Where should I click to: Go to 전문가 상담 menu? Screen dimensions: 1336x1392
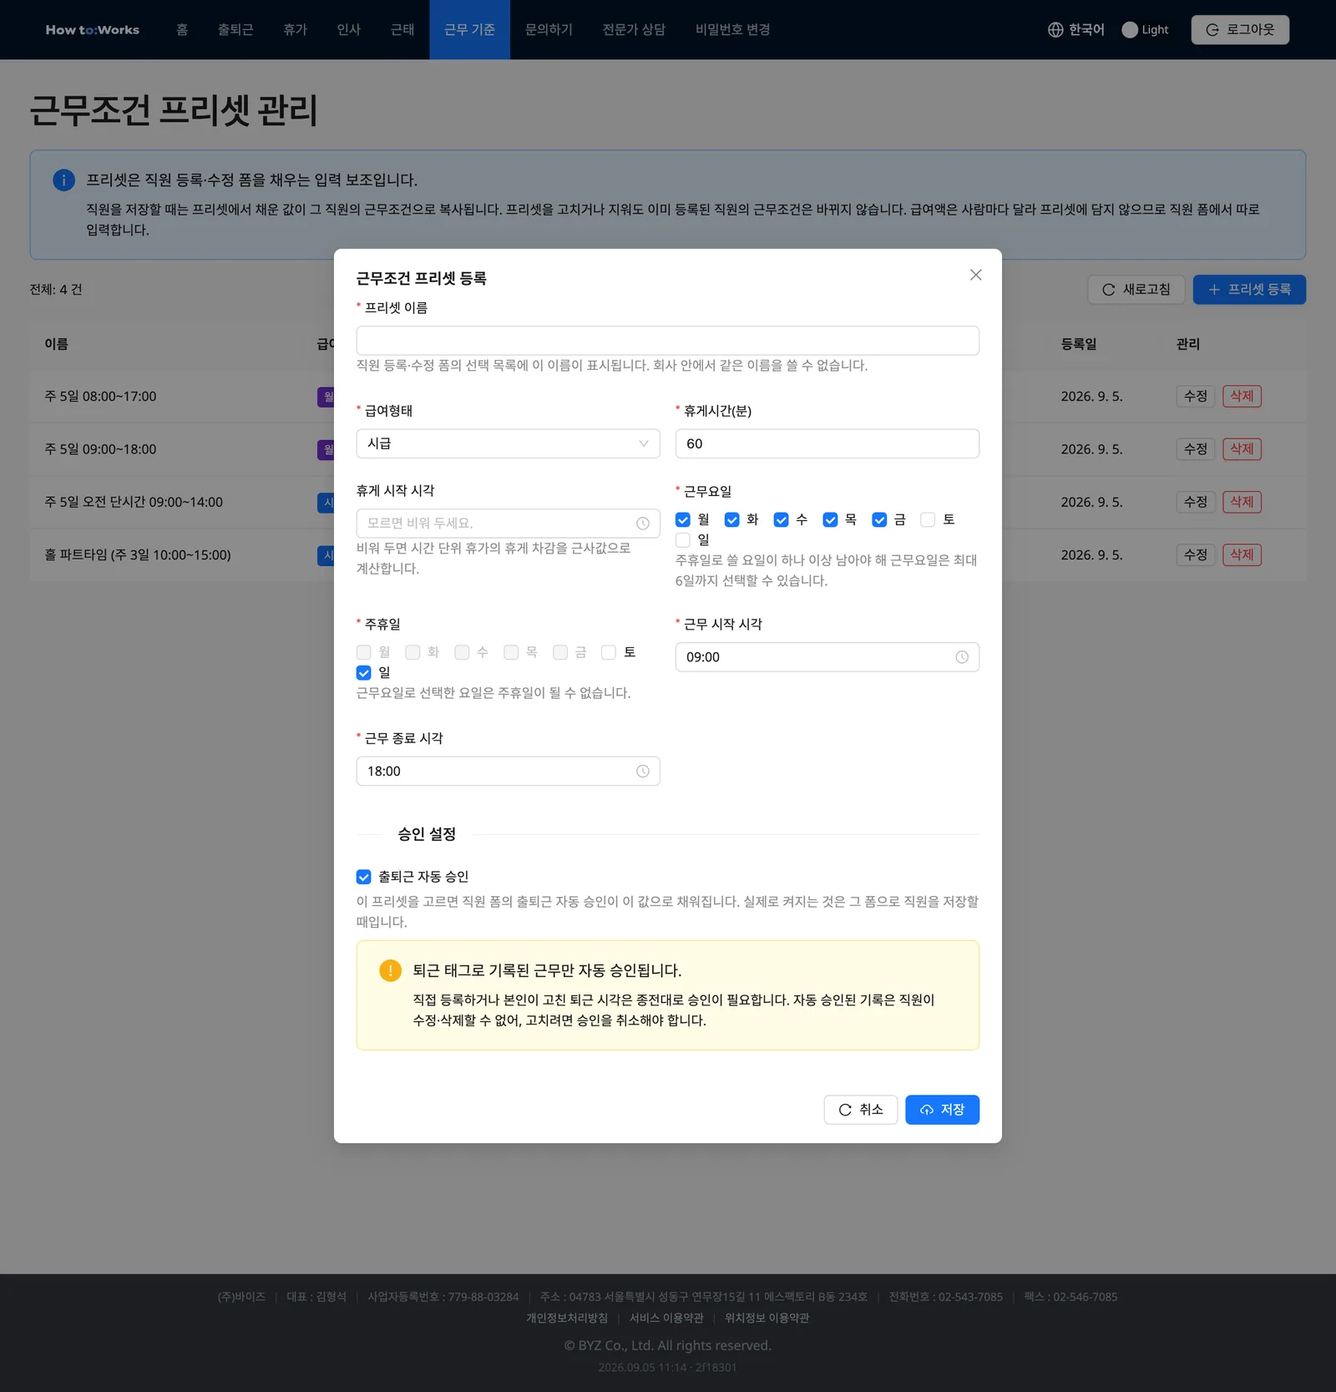[634, 30]
